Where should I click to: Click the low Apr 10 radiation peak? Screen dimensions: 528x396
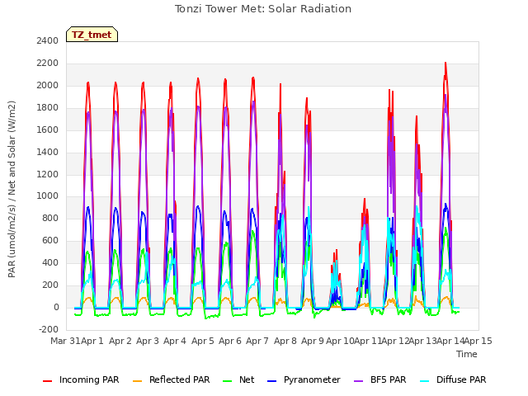click(x=336, y=251)
